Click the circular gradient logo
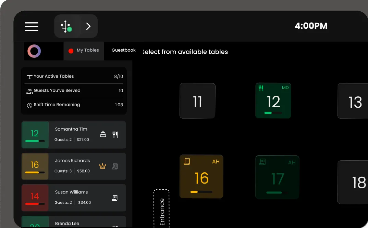Screen dimensions: 368x228 pyautogui.click(x=34, y=51)
